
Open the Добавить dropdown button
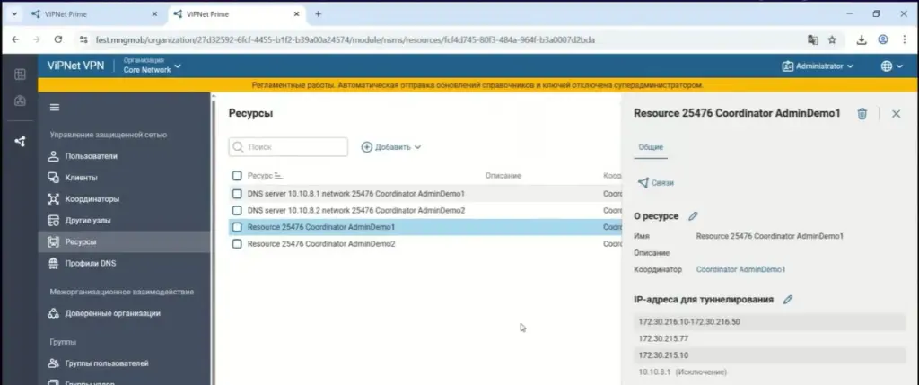[x=391, y=147]
